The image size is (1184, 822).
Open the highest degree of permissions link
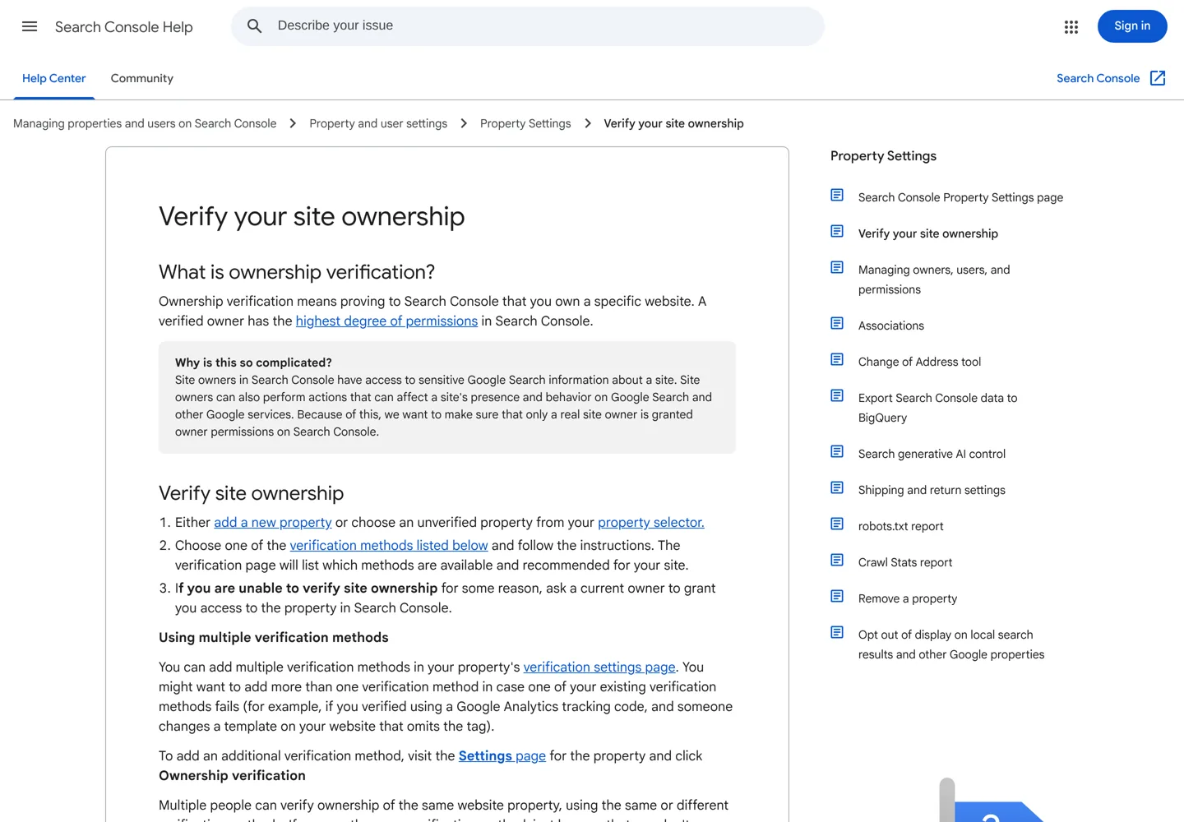pos(386,321)
